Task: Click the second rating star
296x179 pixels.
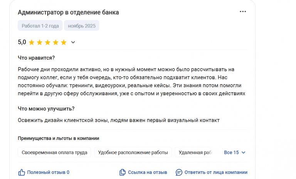Action: [x=39, y=42]
